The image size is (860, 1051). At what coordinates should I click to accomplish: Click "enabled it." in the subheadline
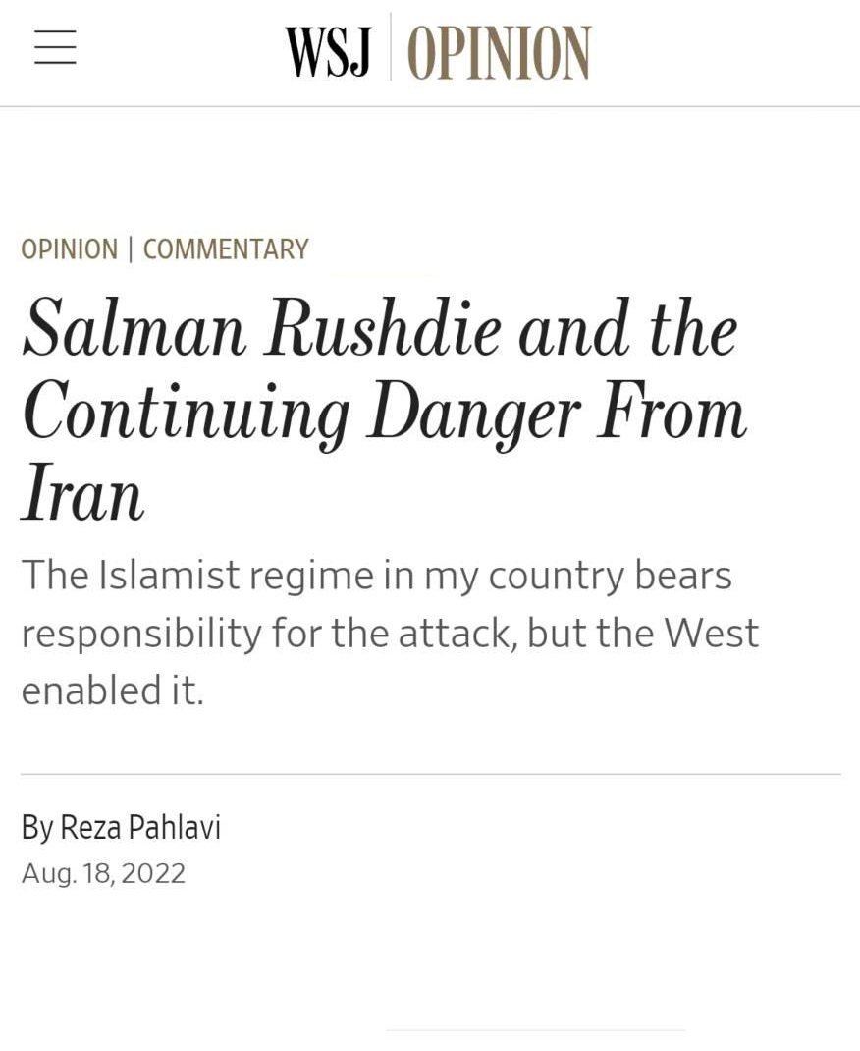[x=112, y=691]
